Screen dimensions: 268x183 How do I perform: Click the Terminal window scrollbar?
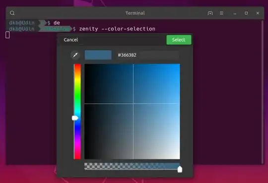263,92
